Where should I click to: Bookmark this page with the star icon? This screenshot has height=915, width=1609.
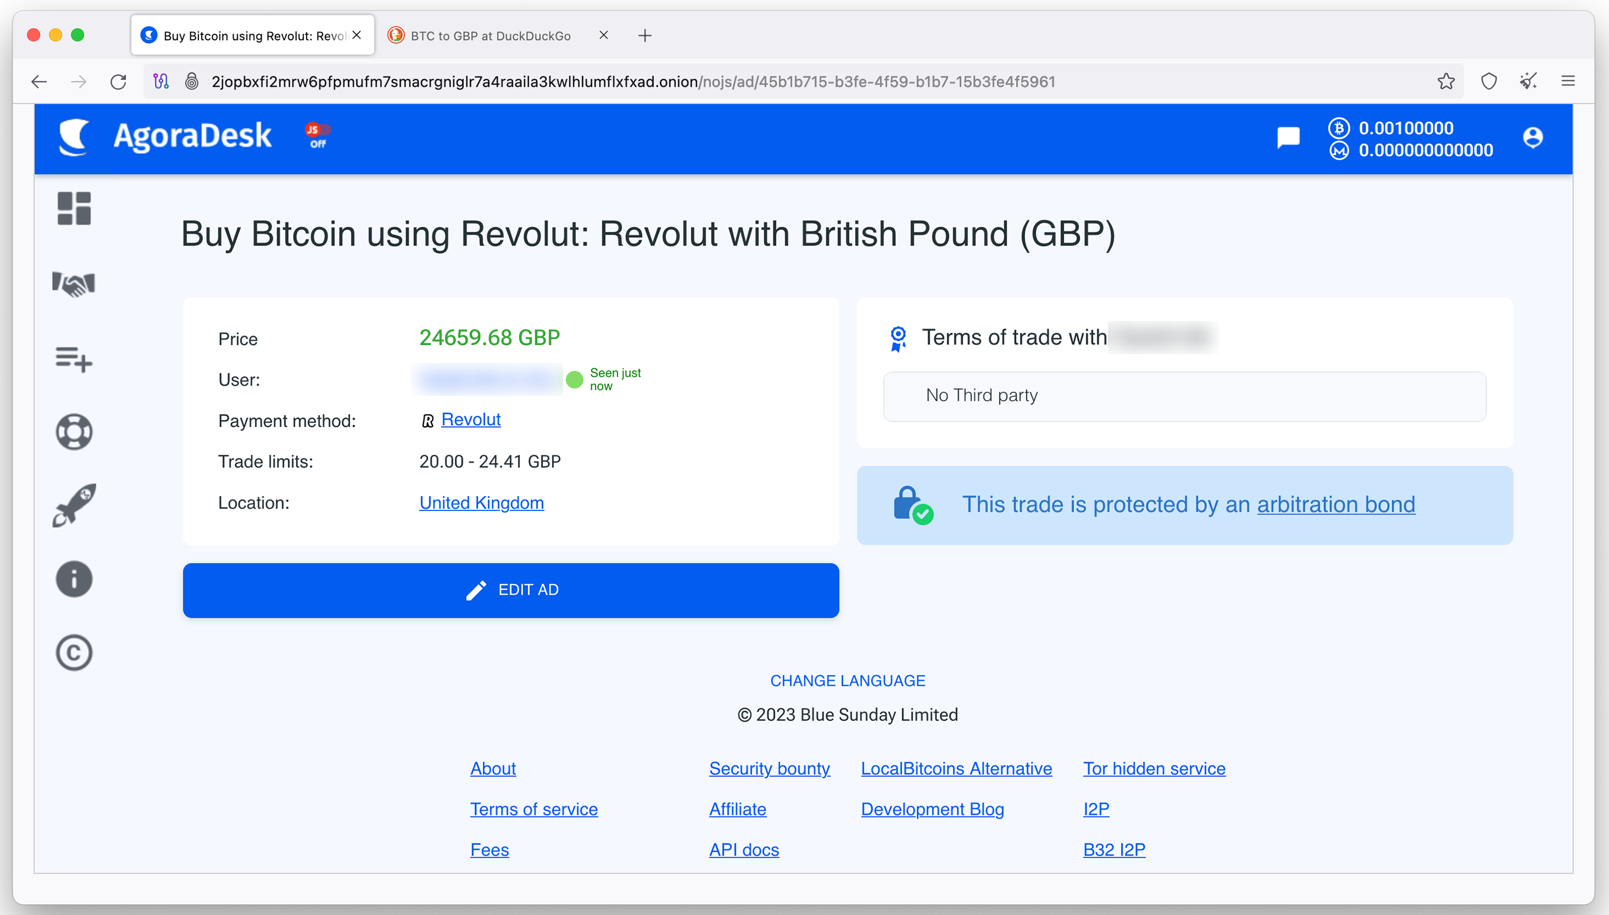pos(1445,81)
